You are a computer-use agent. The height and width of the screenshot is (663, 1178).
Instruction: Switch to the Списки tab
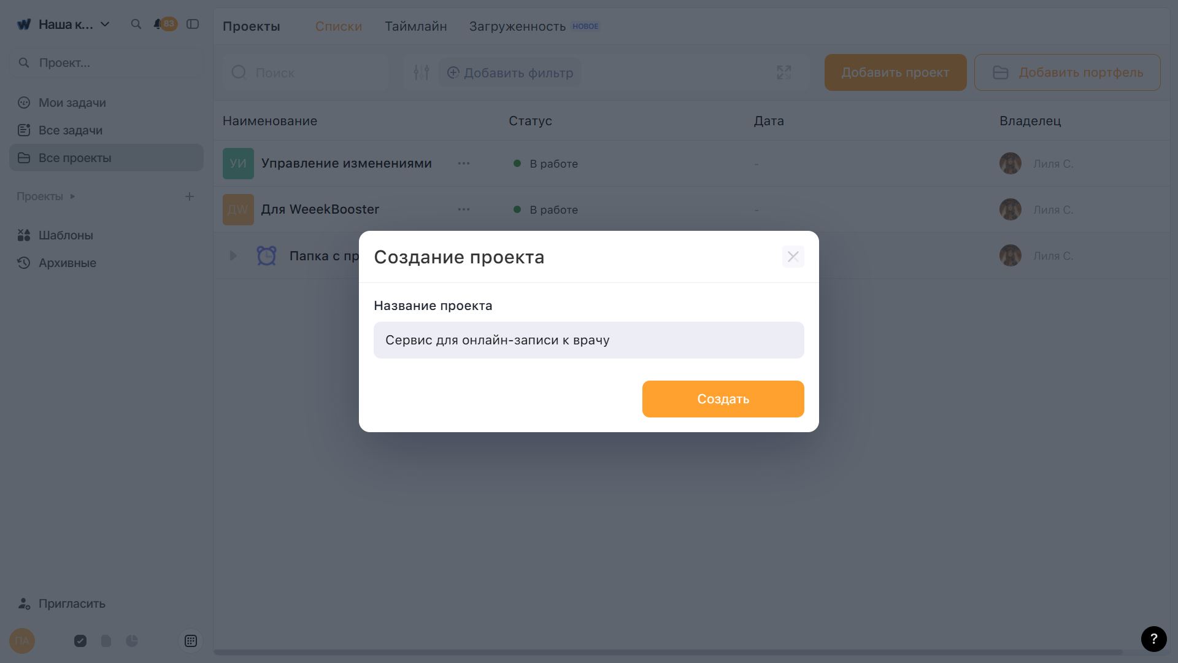pyautogui.click(x=339, y=26)
